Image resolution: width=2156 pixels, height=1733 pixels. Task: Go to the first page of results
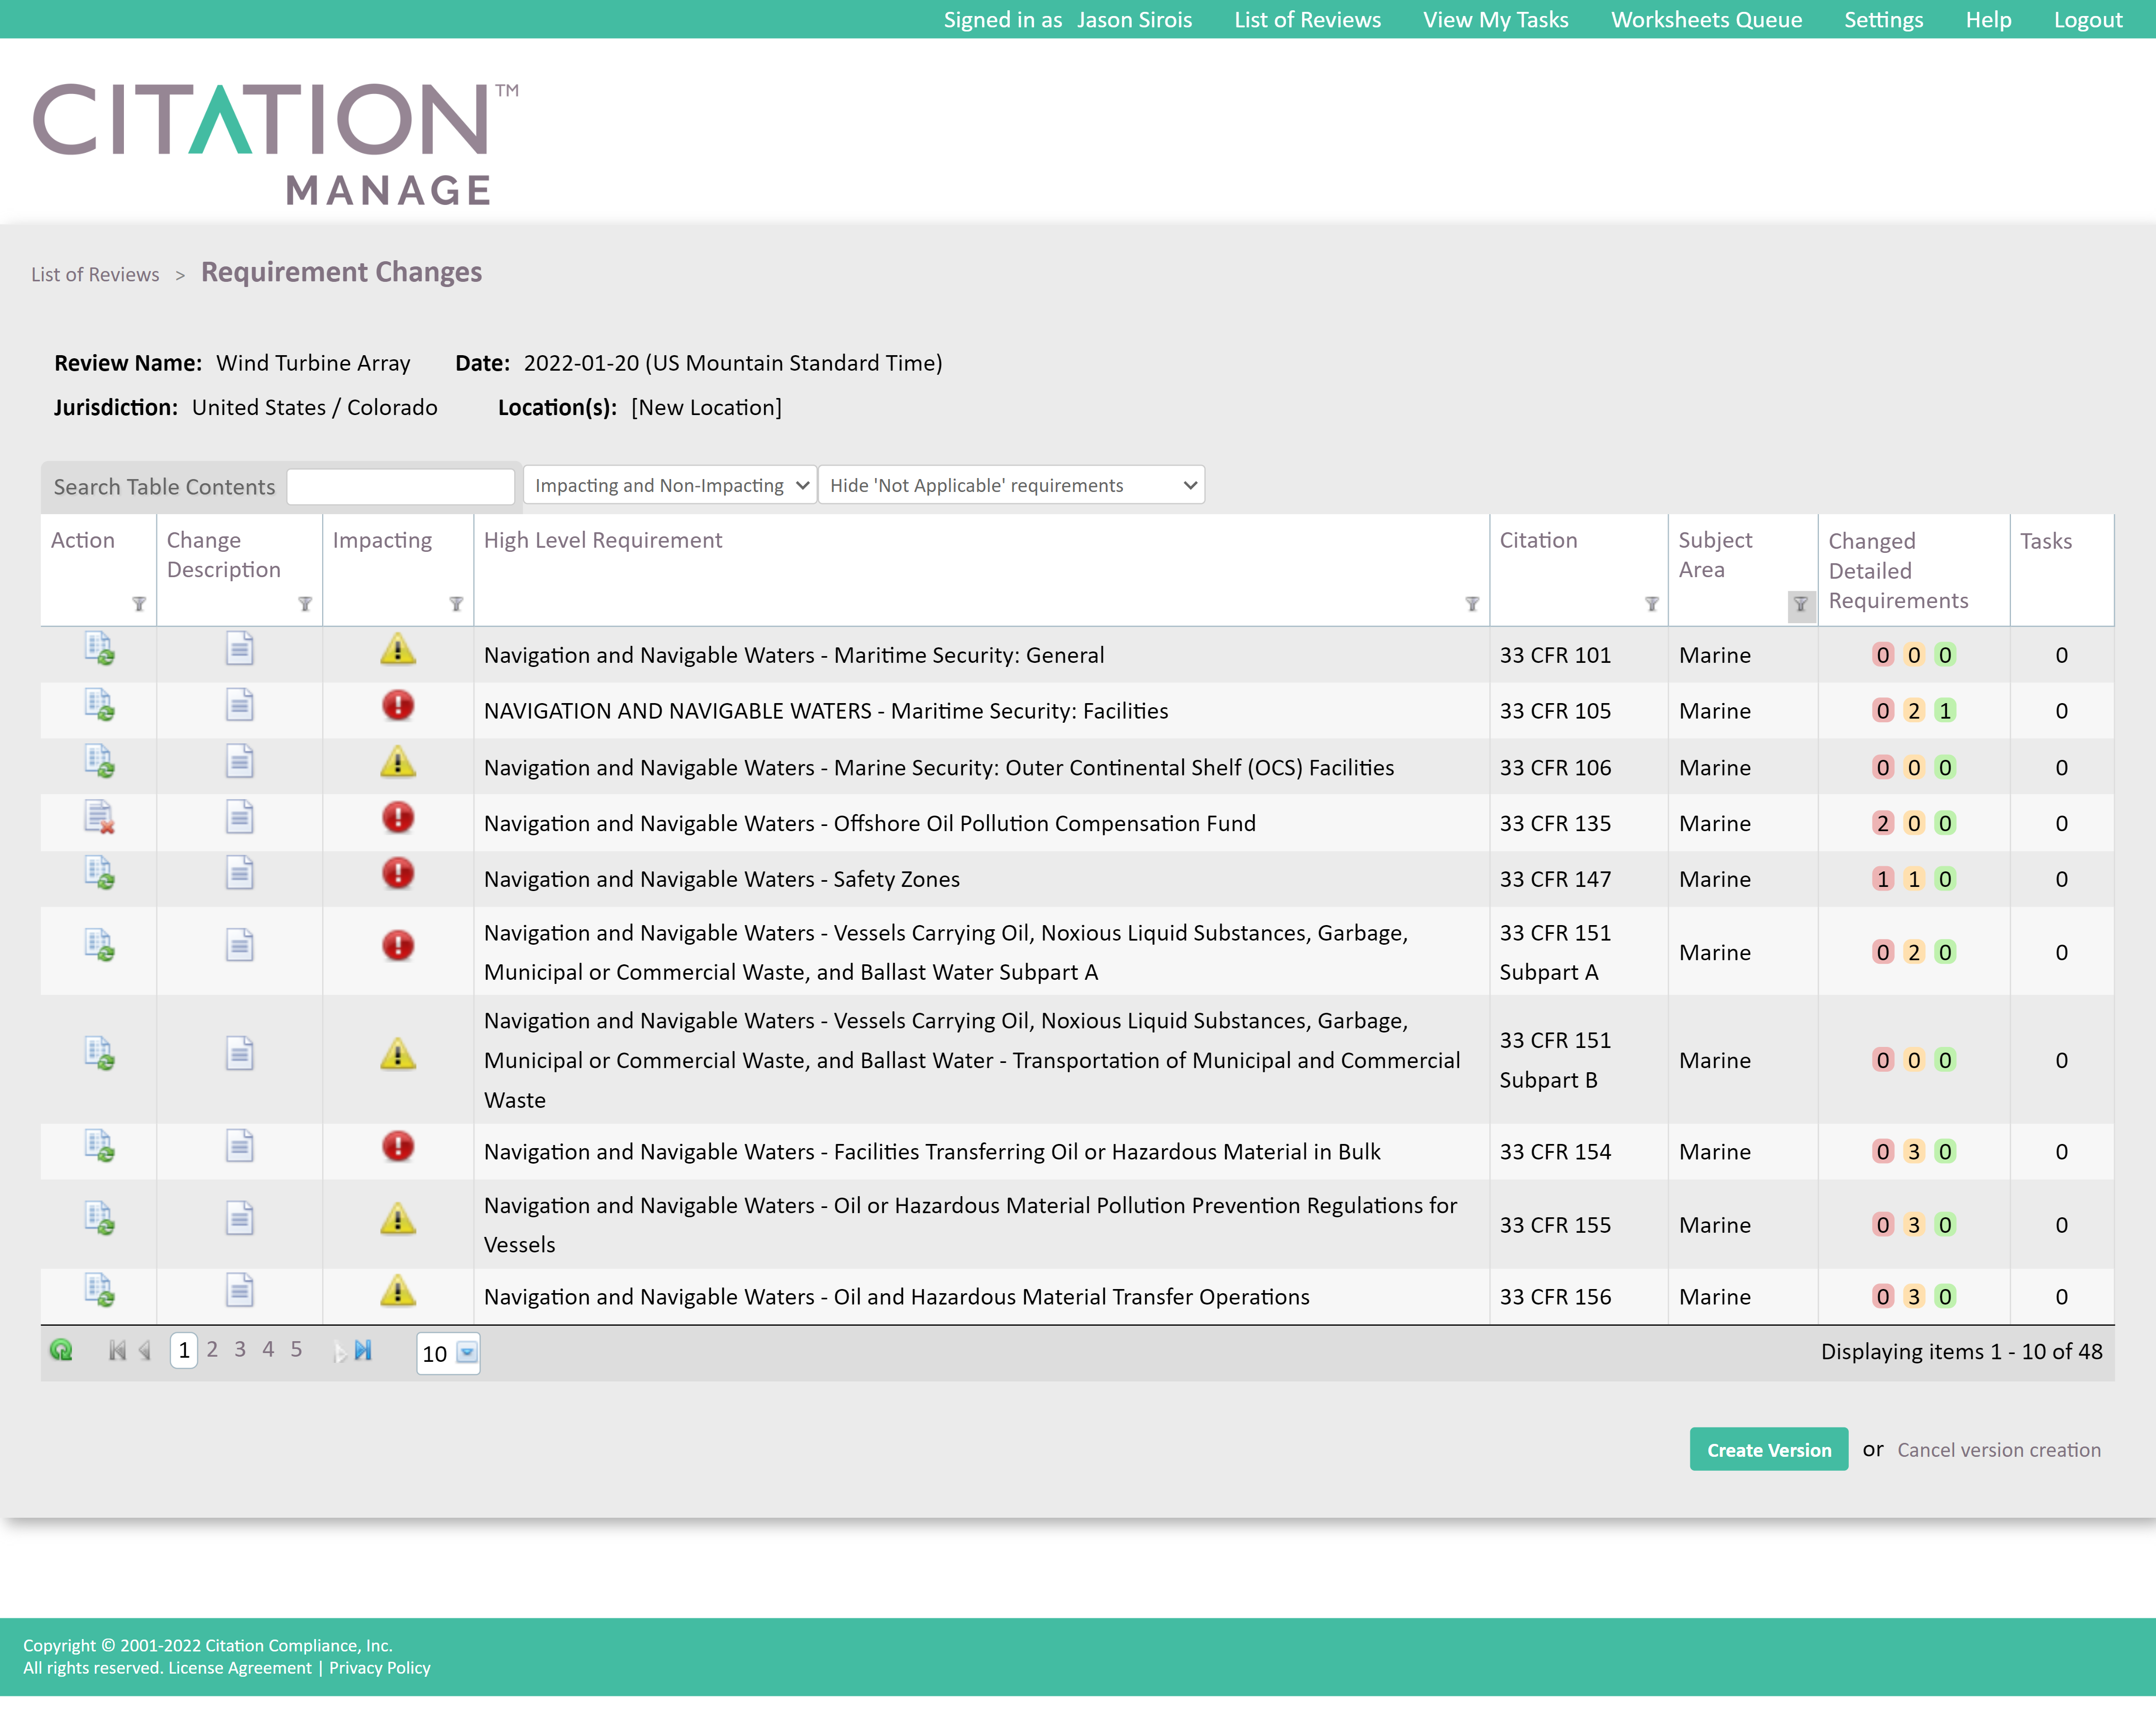118,1351
